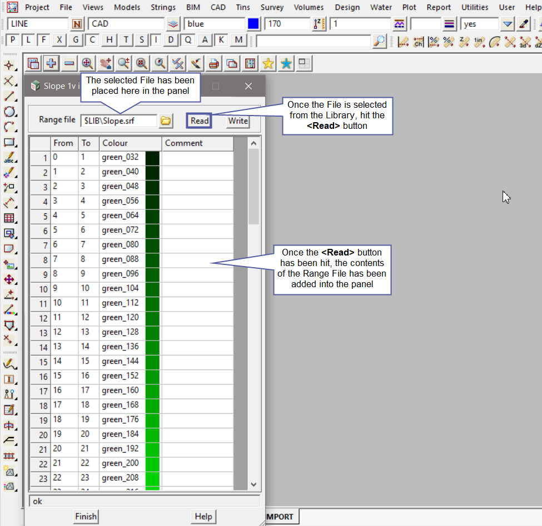This screenshot has width=542, height=526.
Task: Open the model layers selector beside CAD
Action: click(x=173, y=24)
